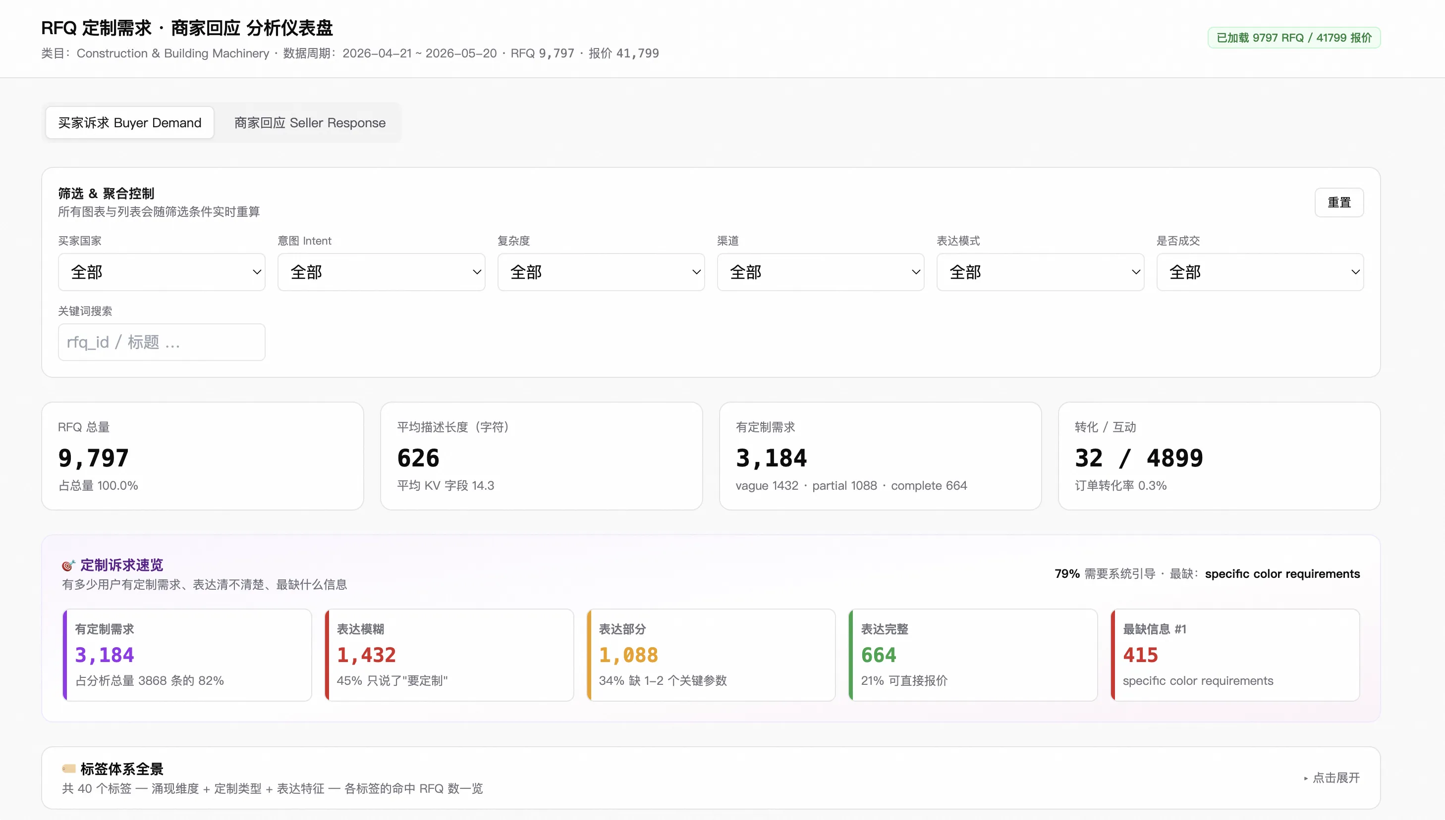1445x820 pixels.
Task: Click the 表达完整 664 card
Action: (x=973, y=655)
